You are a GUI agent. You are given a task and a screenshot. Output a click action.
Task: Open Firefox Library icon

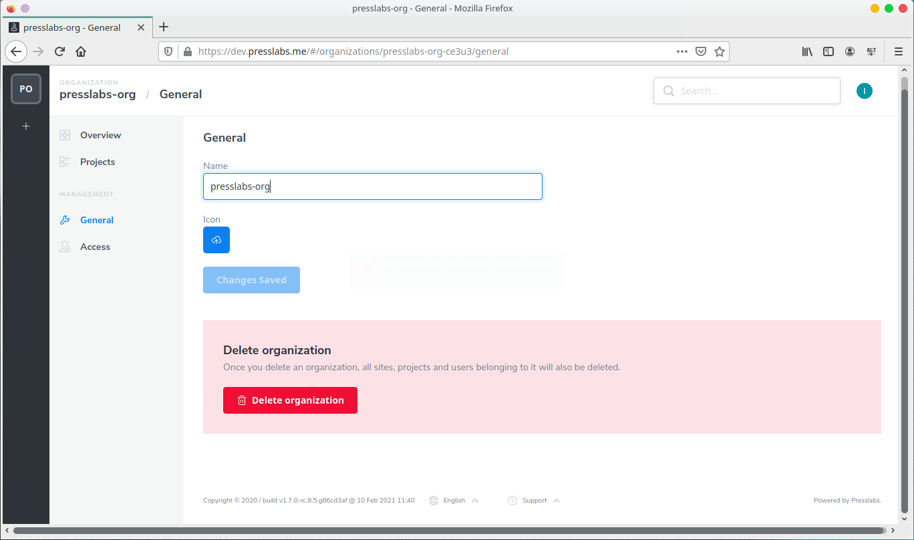point(807,51)
